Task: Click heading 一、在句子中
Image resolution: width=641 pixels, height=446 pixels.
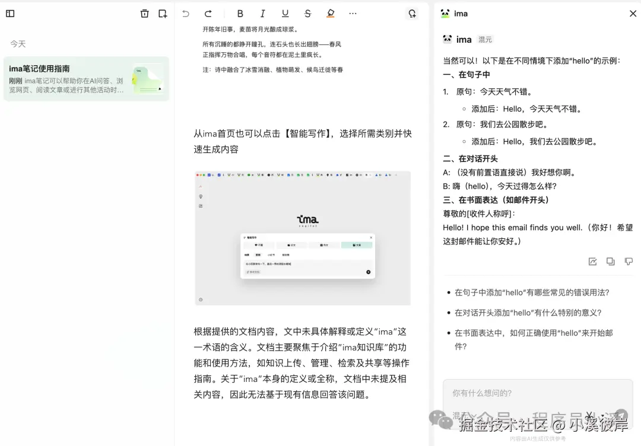Action: [467, 75]
